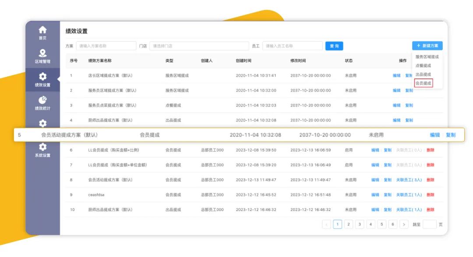
Task: Select page 6 in pagination
Action: point(393,224)
